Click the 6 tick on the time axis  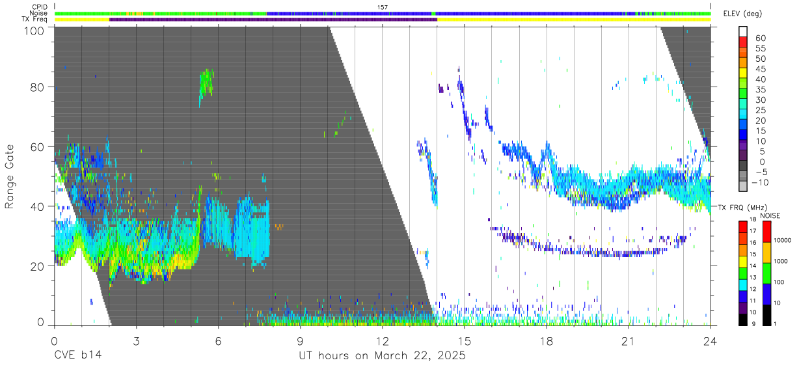pos(218,341)
